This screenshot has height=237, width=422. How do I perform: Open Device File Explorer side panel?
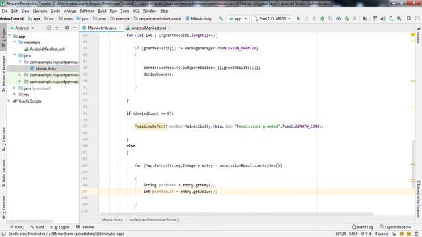click(x=418, y=199)
